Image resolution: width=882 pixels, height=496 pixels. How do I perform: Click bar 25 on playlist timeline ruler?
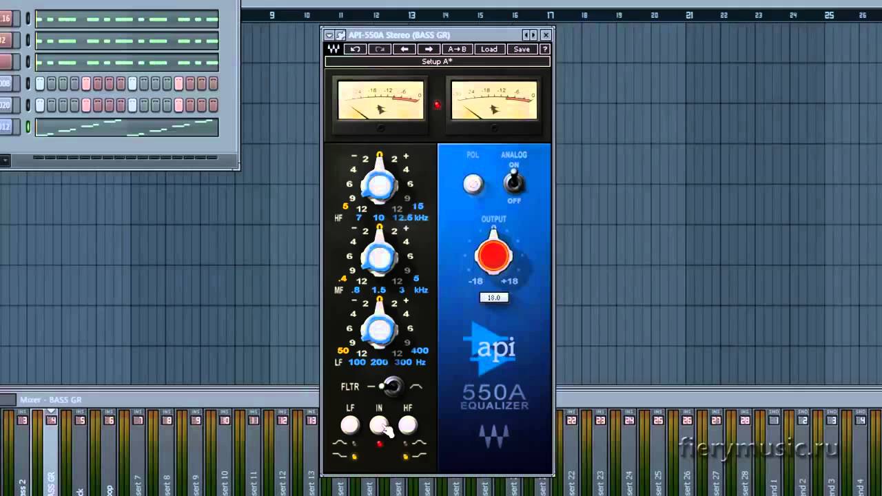click(x=829, y=15)
